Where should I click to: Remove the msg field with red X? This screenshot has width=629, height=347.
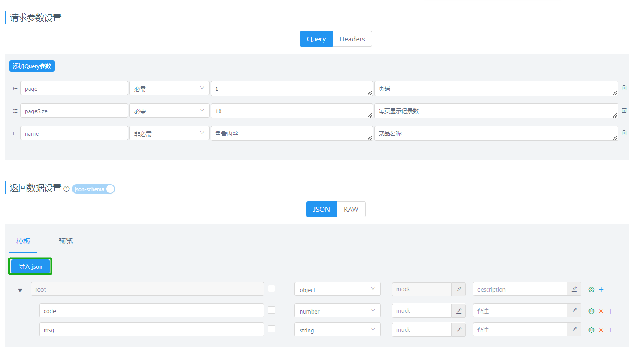point(601,330)
